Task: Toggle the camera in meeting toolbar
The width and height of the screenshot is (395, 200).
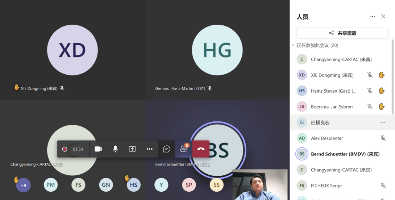Action: click(x=98, y=149)
